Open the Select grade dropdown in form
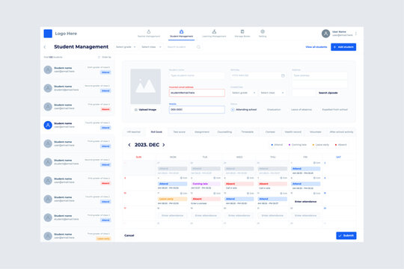This screenshot has width=404, height=269. [243, 93]
